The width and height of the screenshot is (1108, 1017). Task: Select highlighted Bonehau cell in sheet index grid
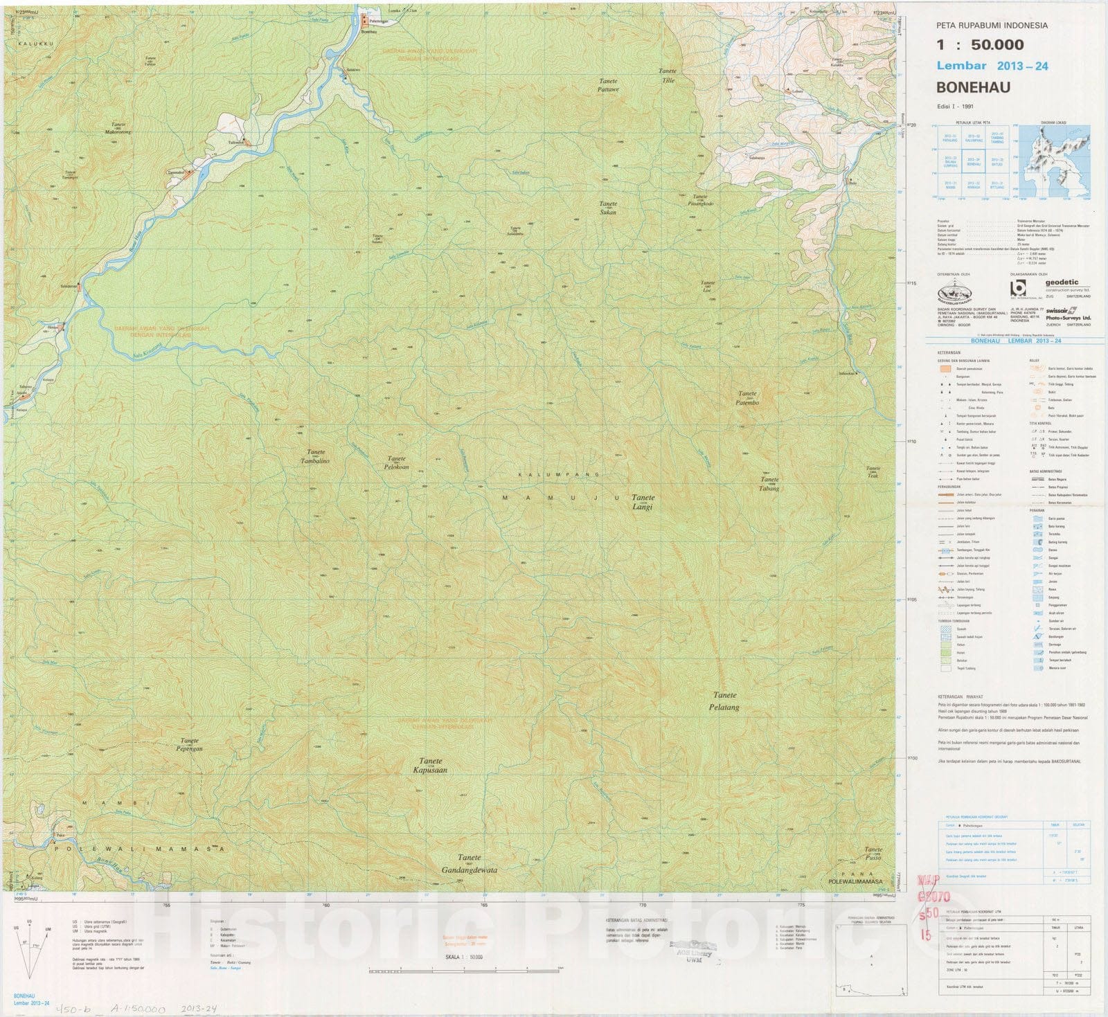(974, 163)
